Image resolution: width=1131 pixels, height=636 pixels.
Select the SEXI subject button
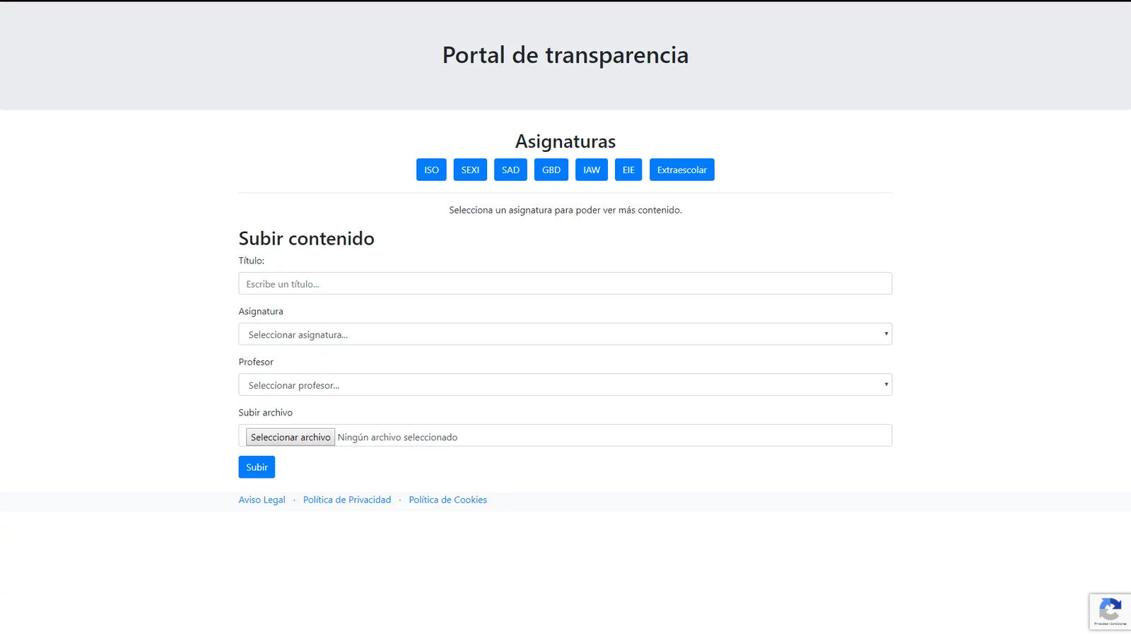click(x=470, y=170)
